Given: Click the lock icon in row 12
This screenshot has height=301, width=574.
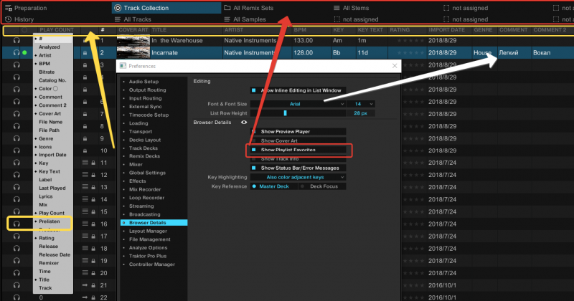Looking at the screenshot, I should 93,175.
